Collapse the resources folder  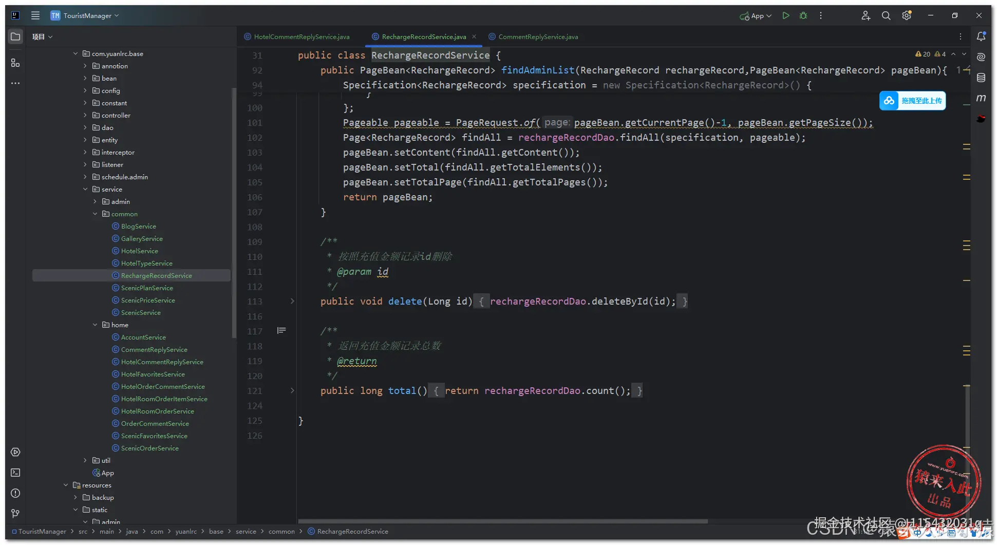[66, 485]
